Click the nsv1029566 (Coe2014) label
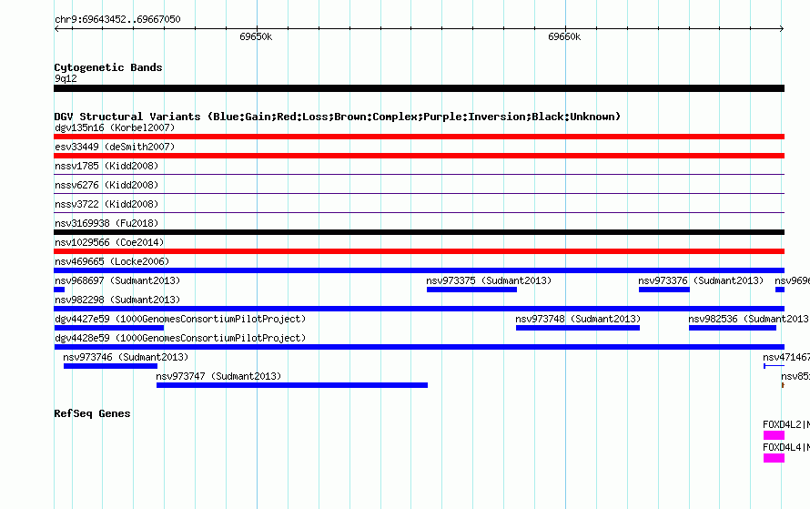 [109, 242]
